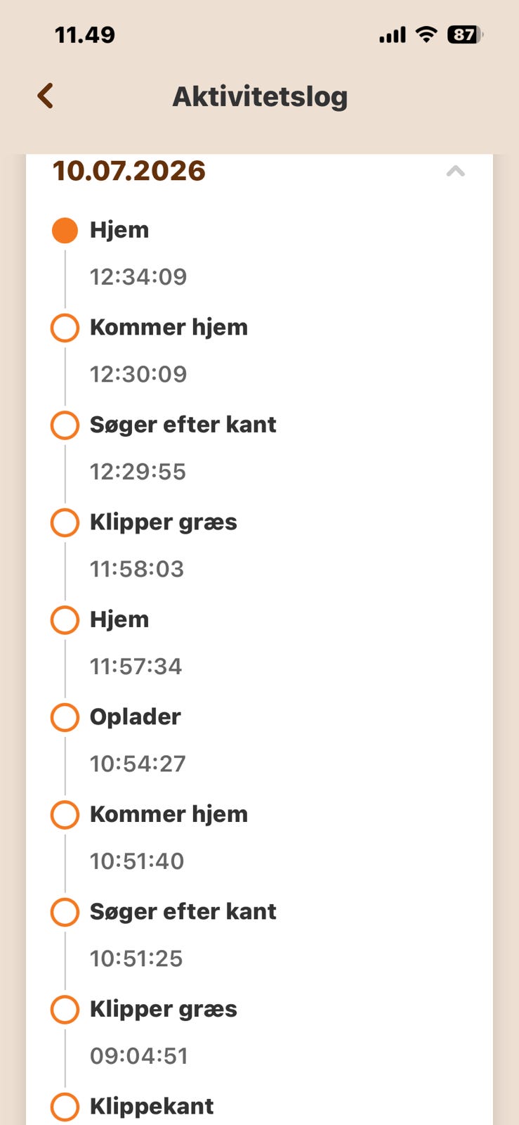This screenshot has height=1125, width=519.
Task: Tap the back arrow in the header
Action: (46, 96)
